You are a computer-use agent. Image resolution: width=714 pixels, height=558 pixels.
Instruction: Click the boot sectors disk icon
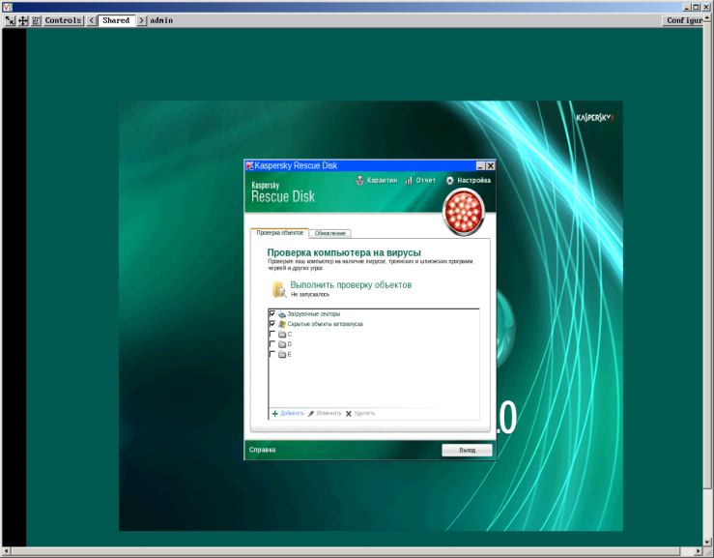tap(282, 314)
